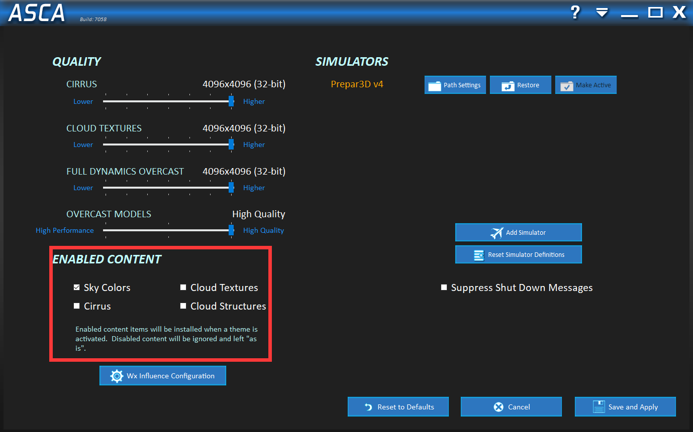Open help via the question mark icon

pyautogui.click(x=575, y=13)
